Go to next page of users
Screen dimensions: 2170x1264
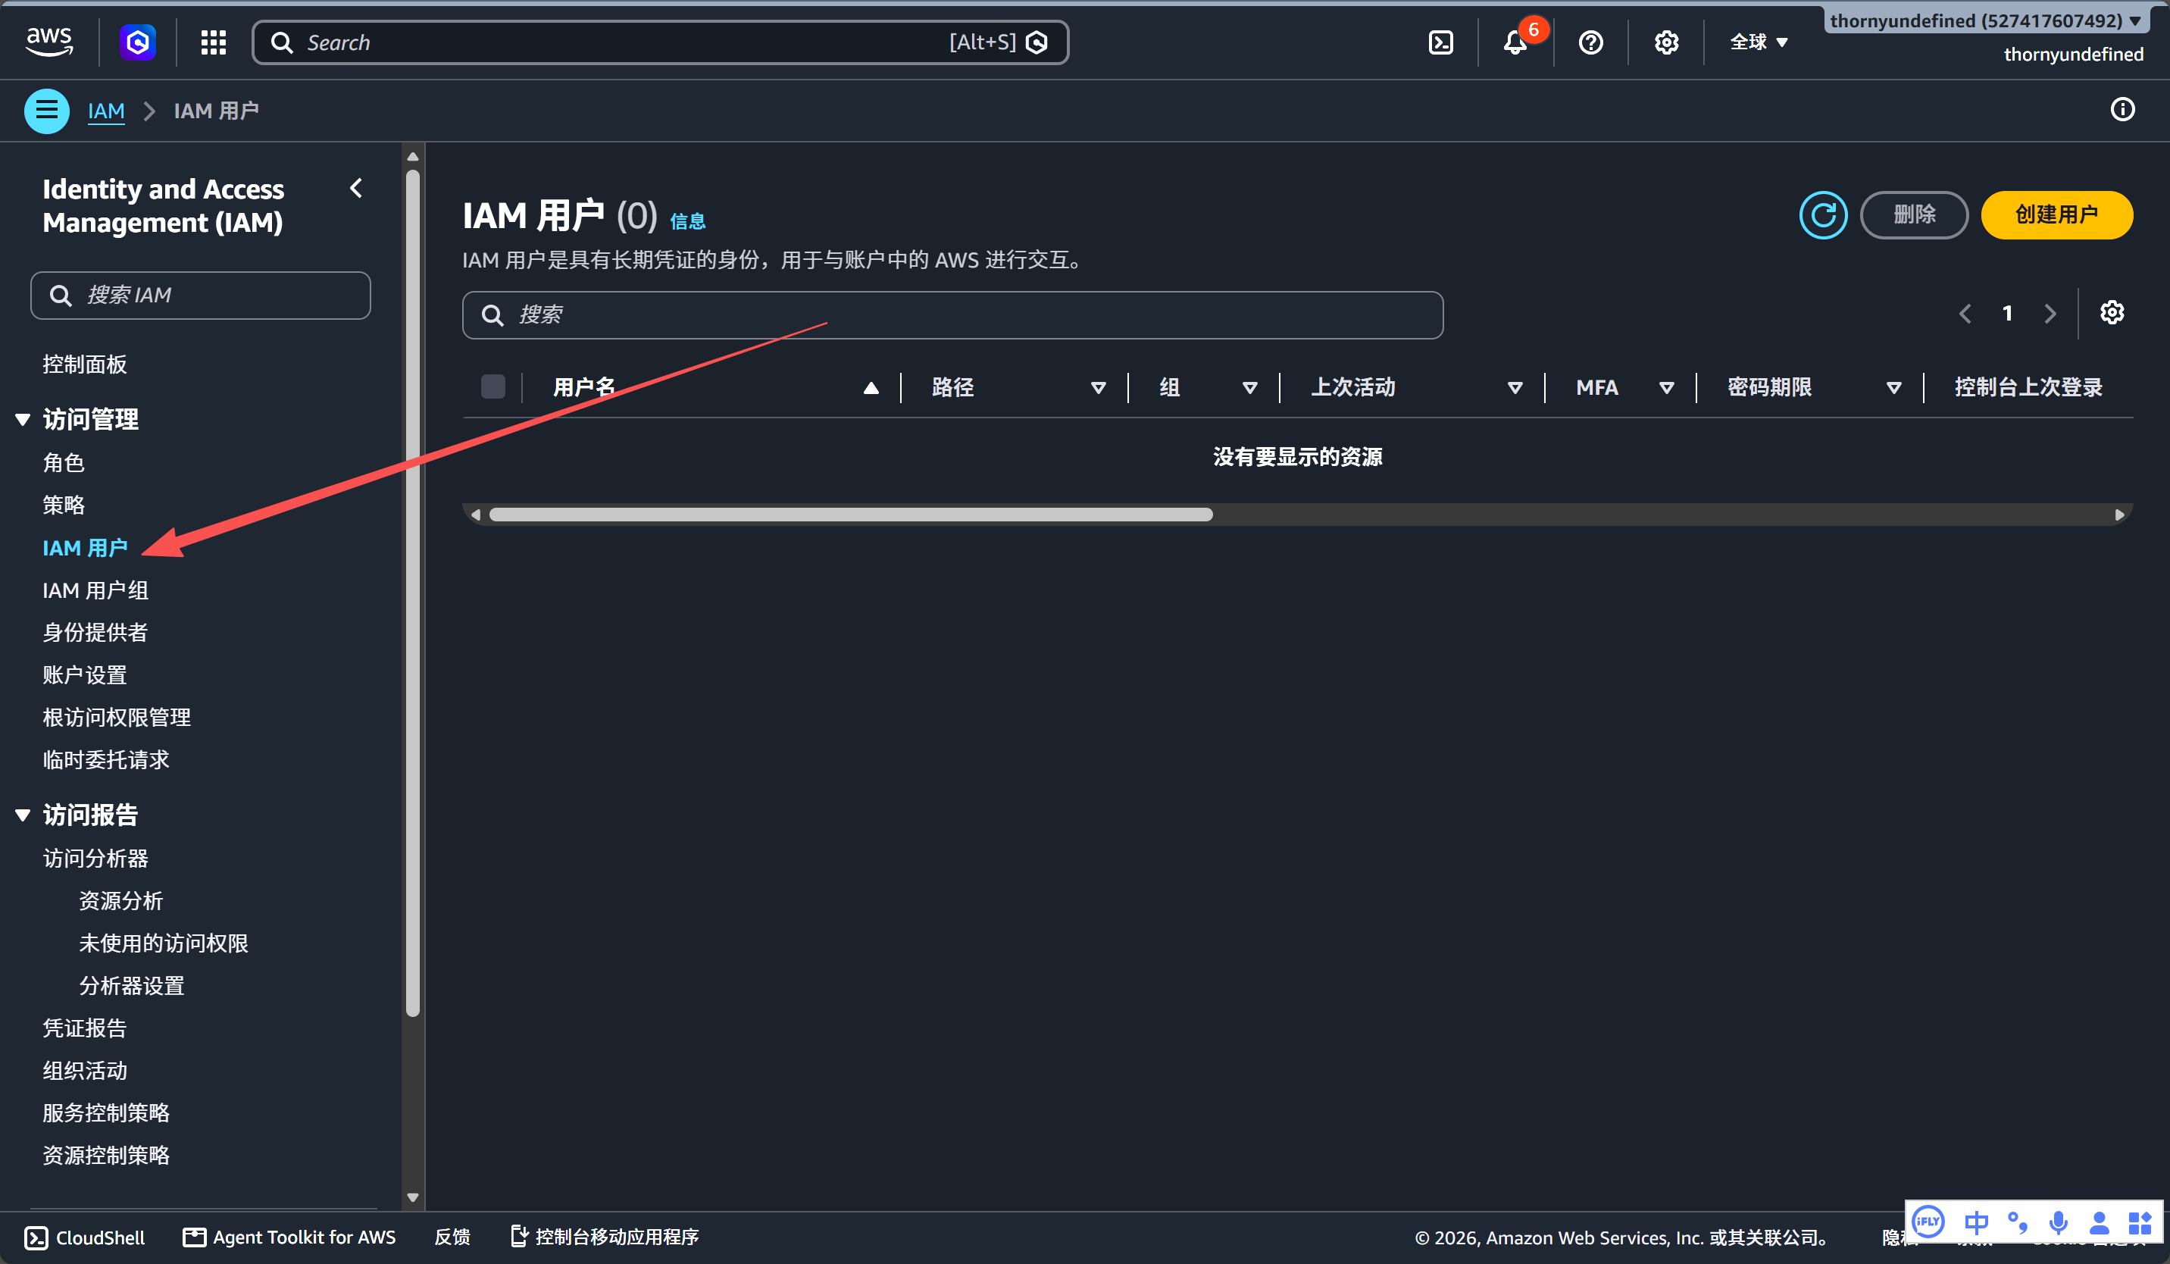[x=2050, y=314]
